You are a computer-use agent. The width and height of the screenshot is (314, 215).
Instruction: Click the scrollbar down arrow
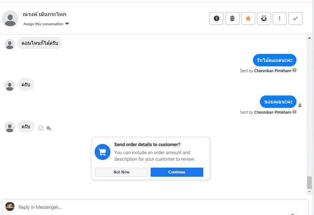click(309, 191)
